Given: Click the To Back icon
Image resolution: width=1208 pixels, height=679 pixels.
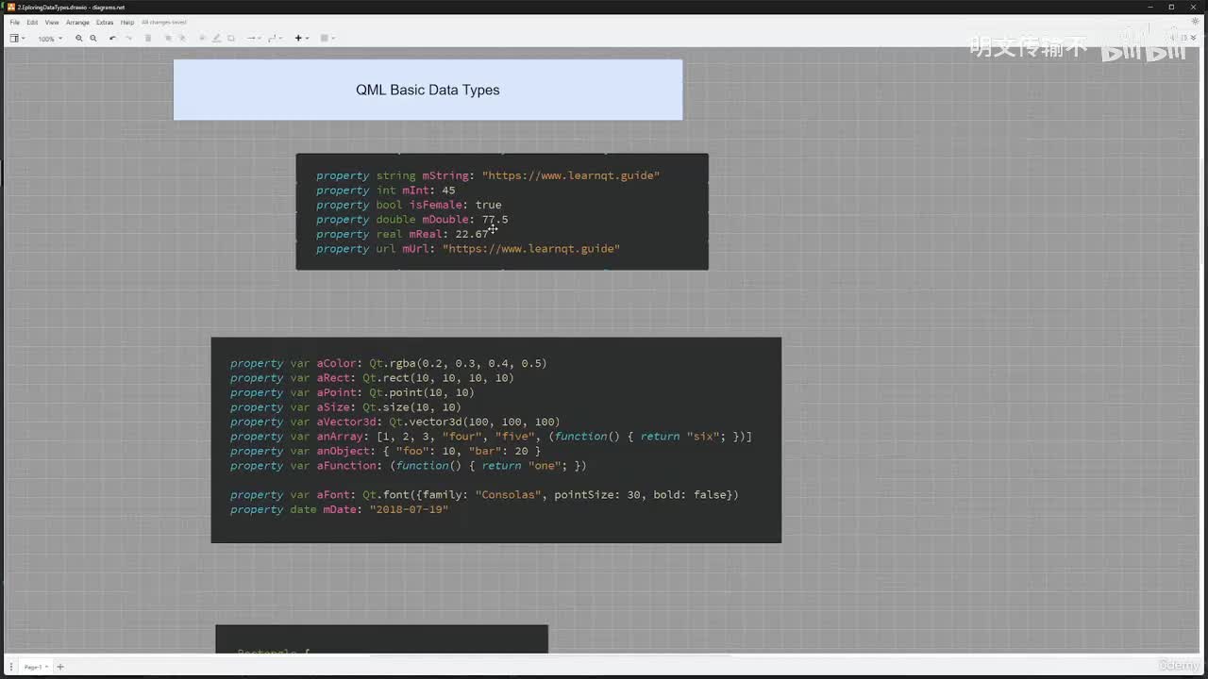Looking at the screenshot, I should 182,39.
